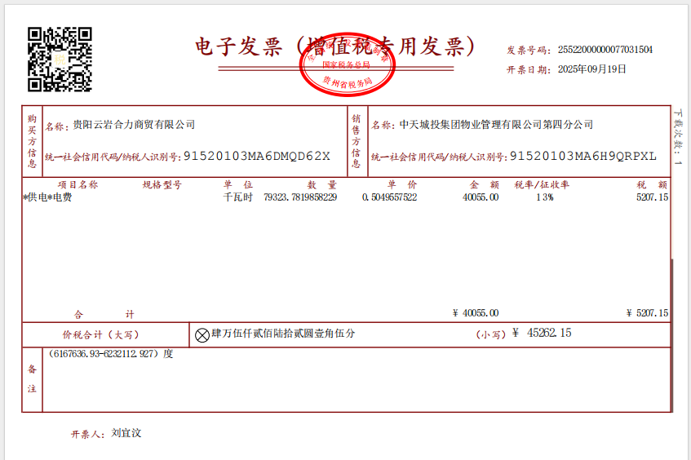Viewport: 691px width, 460px height.
Task: Select buyer tax ID 91520103MA6DMQD62X
Action: coord(257,156)
